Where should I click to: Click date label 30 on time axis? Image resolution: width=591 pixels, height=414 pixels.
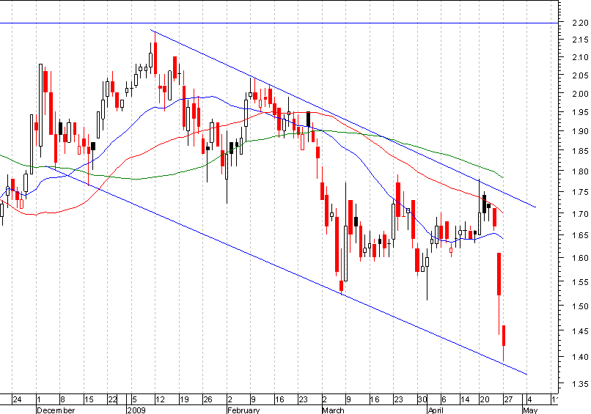coord(422,399)
